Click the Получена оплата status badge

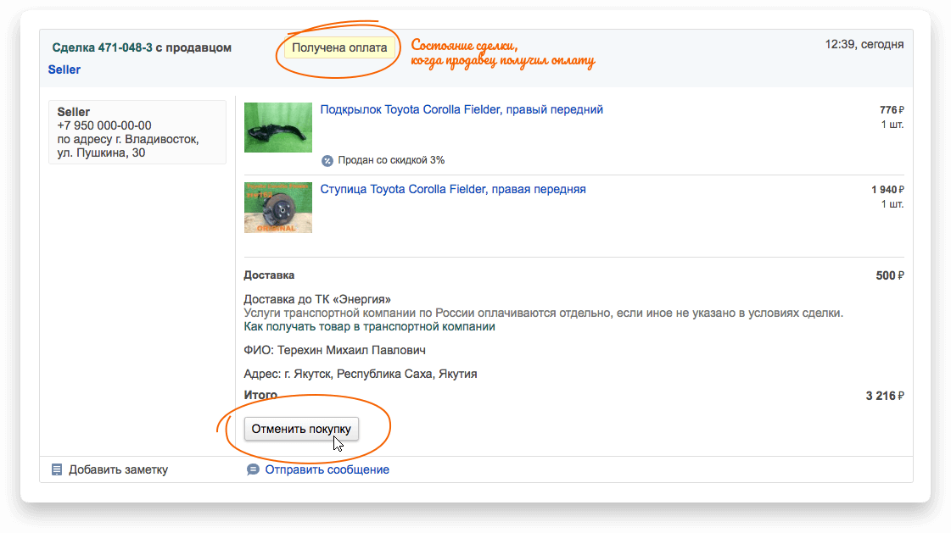(x=339, y=47)
